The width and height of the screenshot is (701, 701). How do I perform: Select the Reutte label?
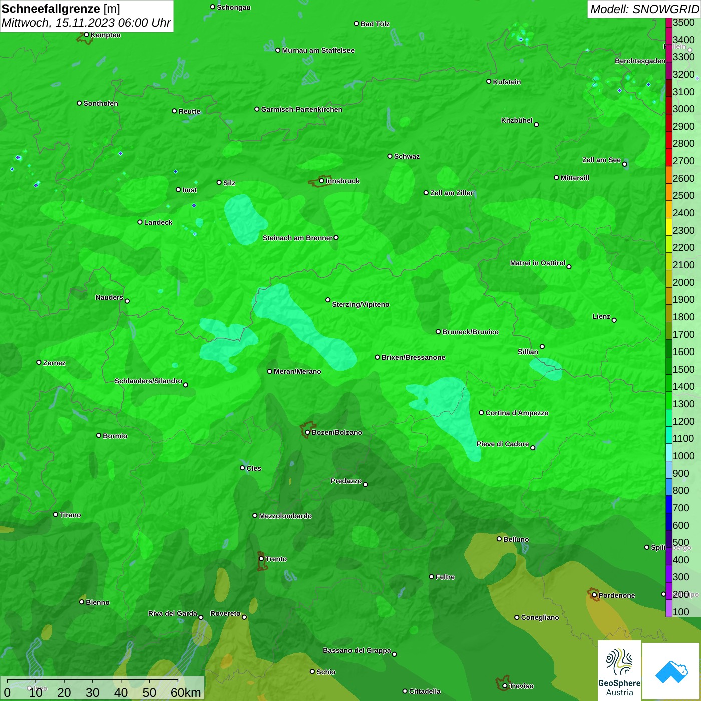point(190,111)
